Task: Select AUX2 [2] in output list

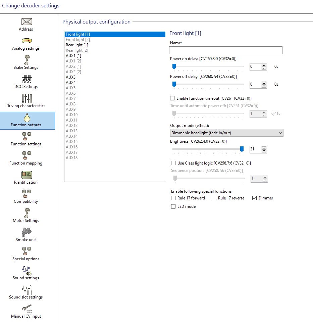Action: click(115, 72)
